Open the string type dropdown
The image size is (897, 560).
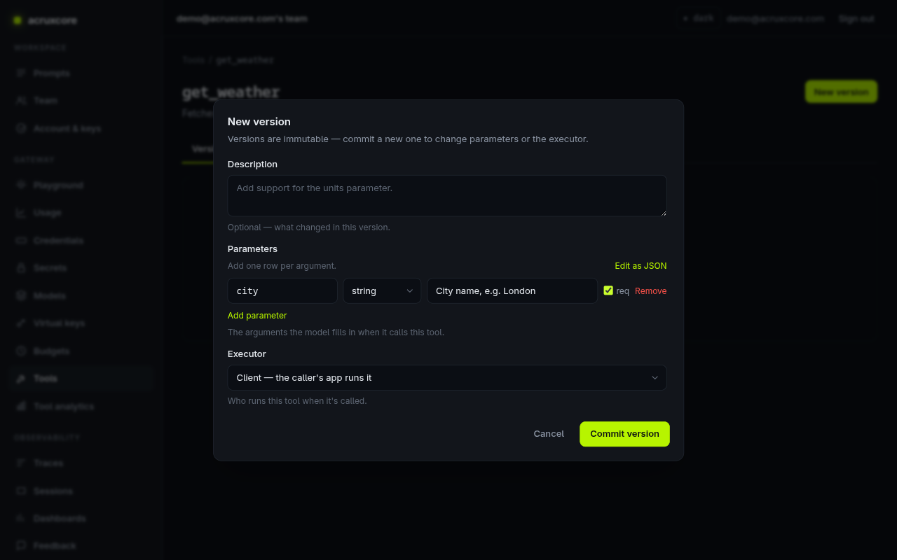point(382,291)
